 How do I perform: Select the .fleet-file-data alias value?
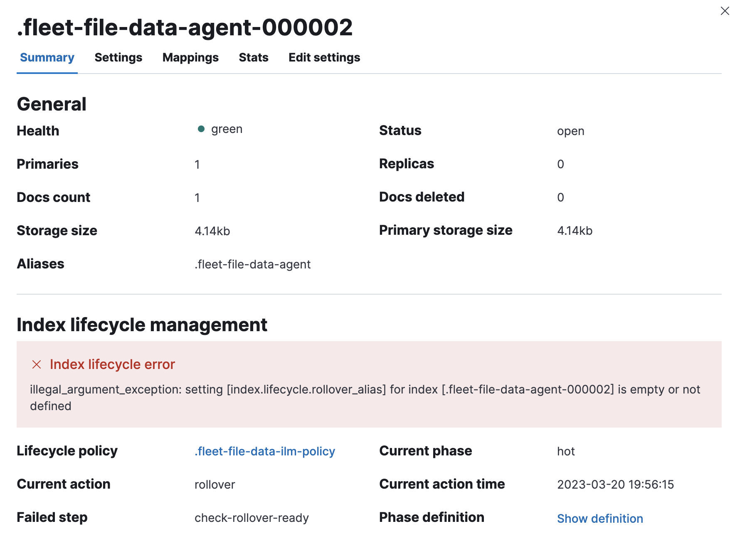[x=253, y=264]
